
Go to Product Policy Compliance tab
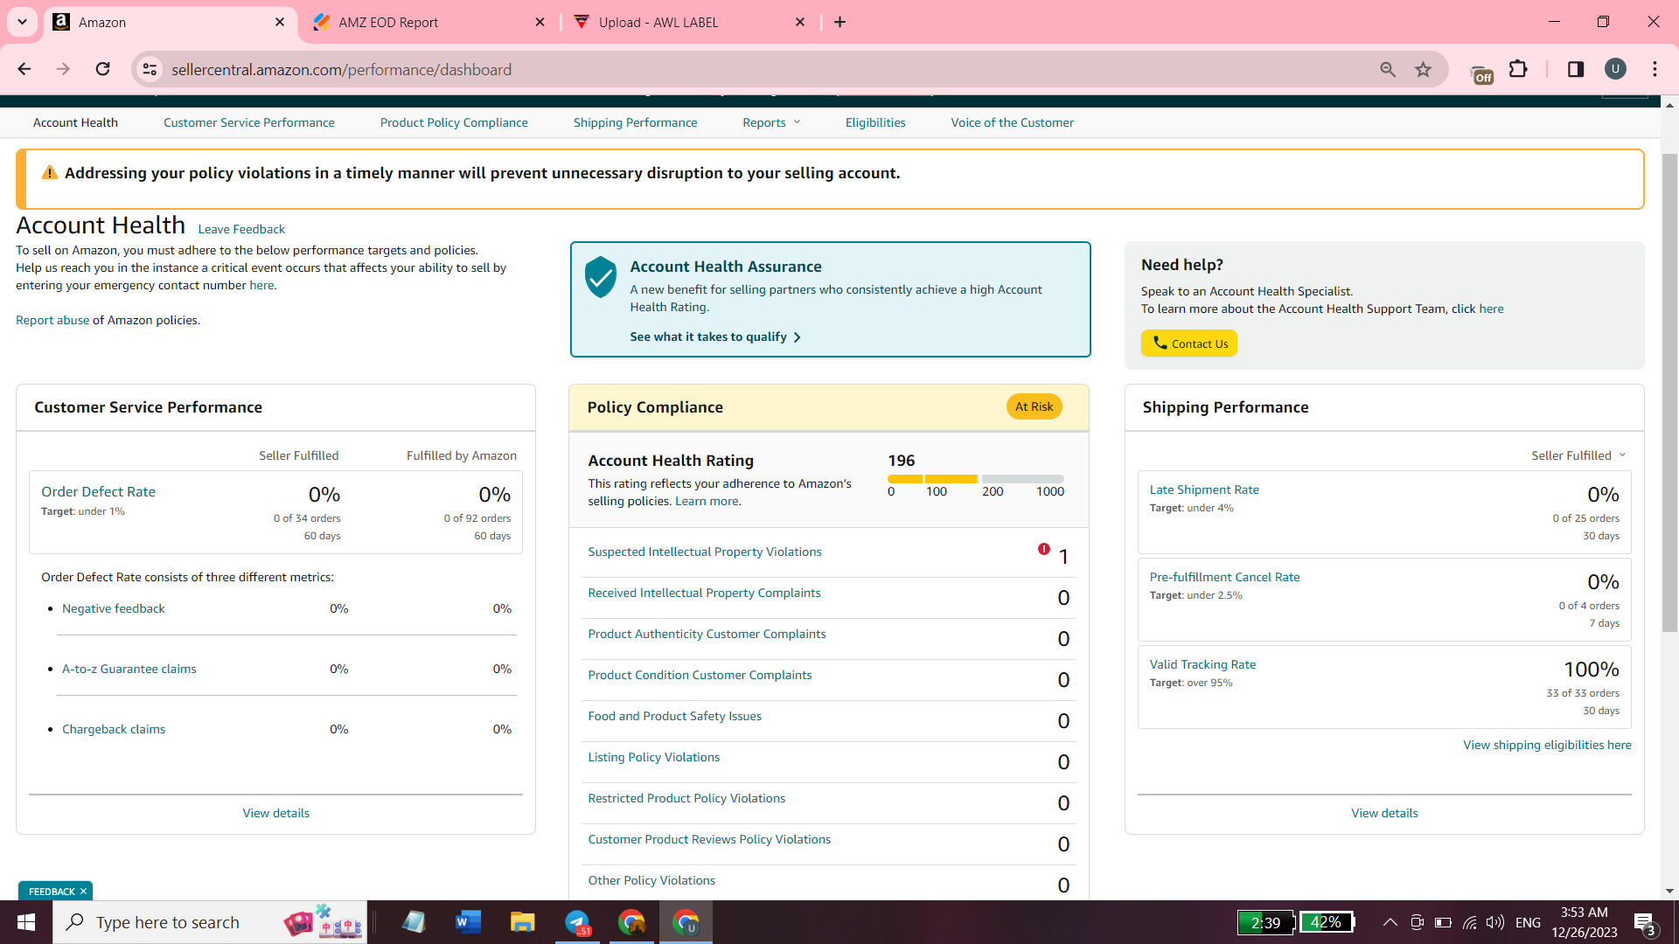[454, 122]
